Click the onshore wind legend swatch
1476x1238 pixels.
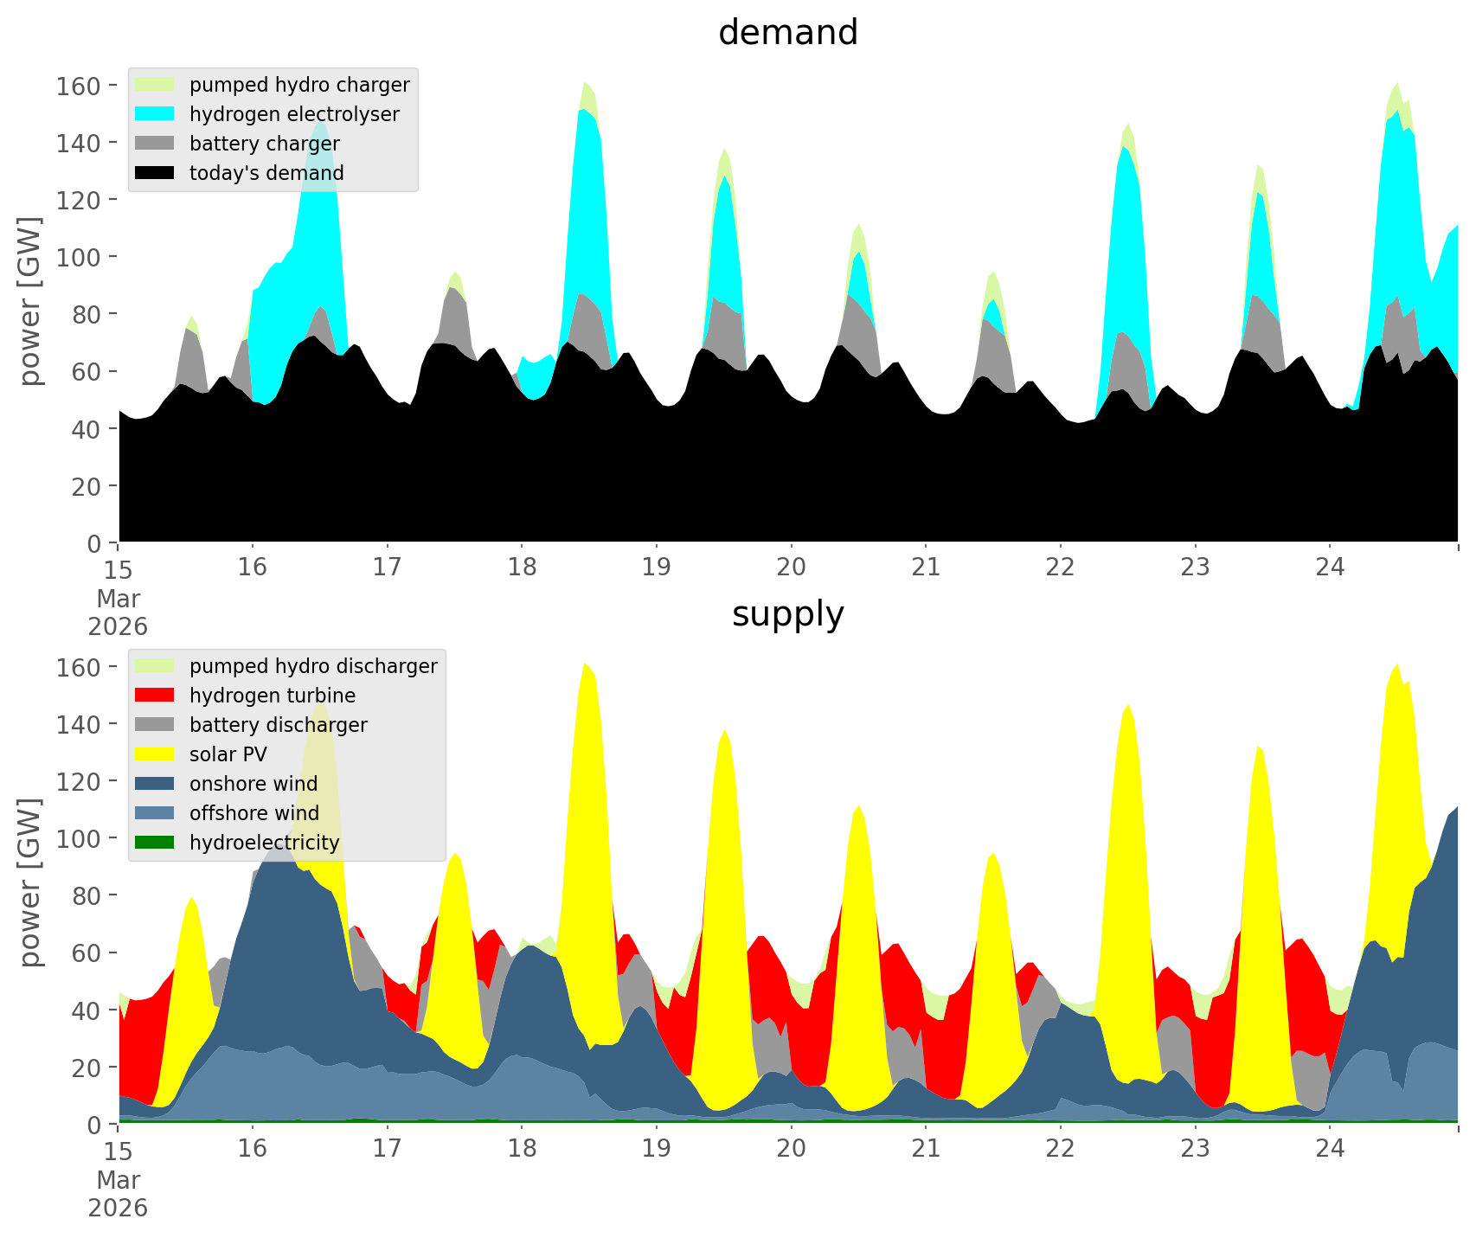point(154,784)
